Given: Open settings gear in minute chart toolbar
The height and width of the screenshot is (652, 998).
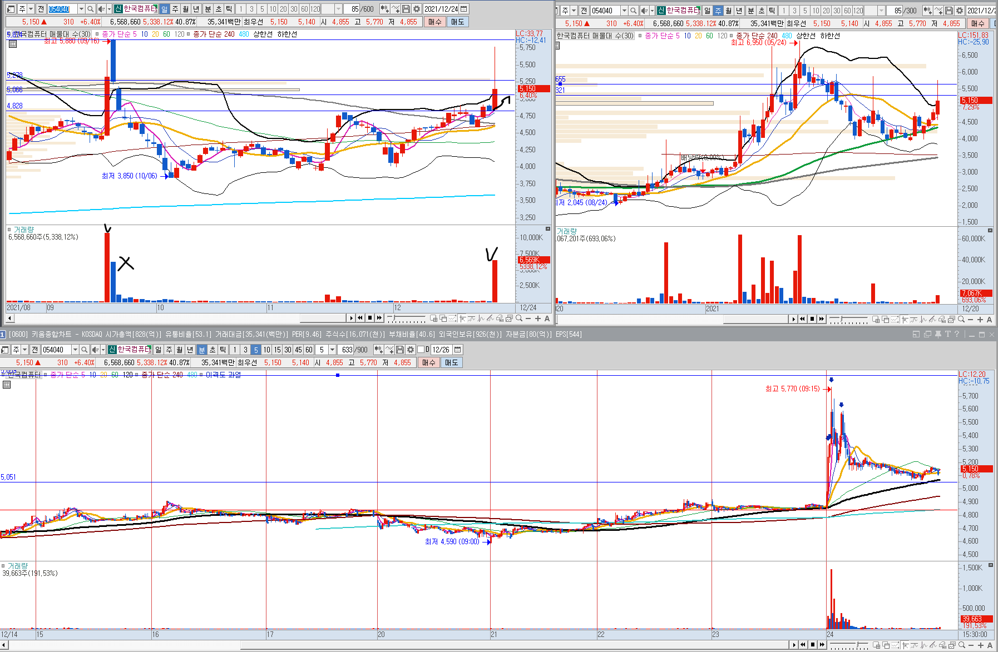Looking at the screenshot, I should 411,350.
